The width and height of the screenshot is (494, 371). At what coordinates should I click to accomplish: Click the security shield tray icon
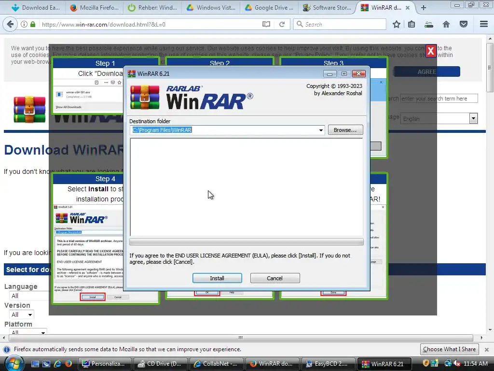pos(425,364)
